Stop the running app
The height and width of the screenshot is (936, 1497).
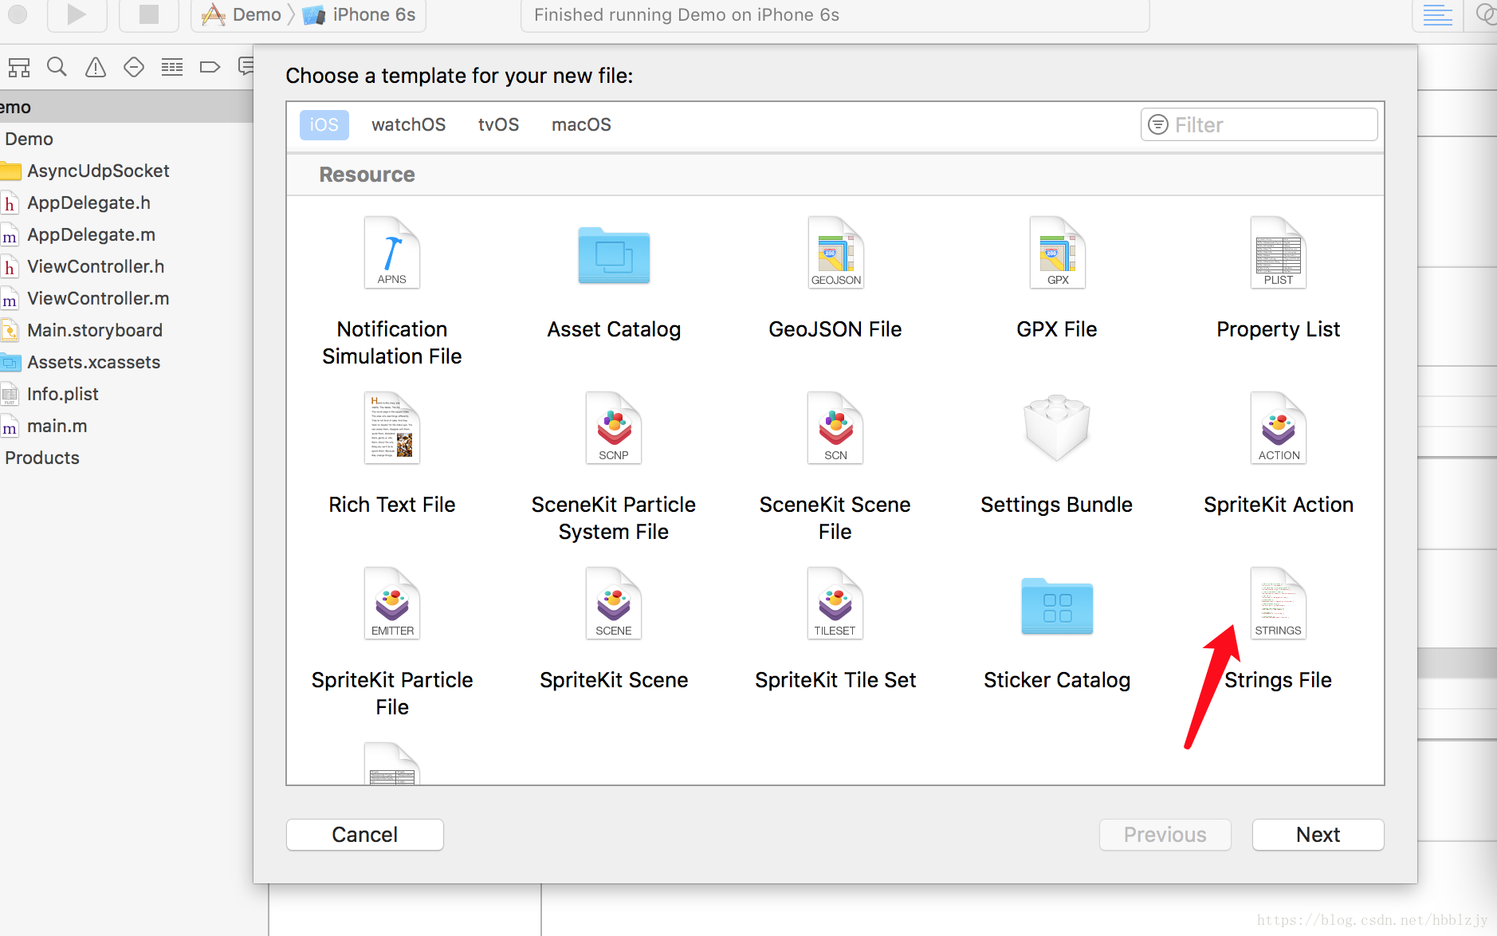[x=148, y=14]
